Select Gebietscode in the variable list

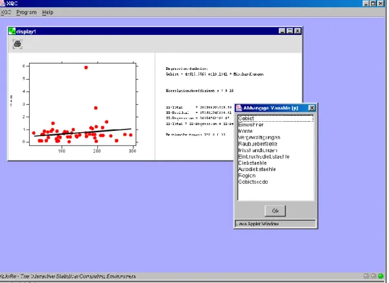point(276,182)
